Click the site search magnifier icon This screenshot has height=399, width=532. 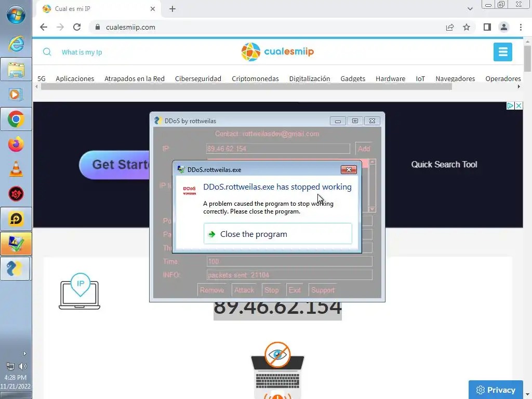[x=47, y=52]
